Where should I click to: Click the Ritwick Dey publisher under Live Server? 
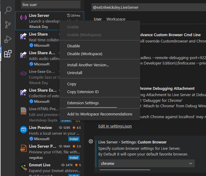pos(39,27)
